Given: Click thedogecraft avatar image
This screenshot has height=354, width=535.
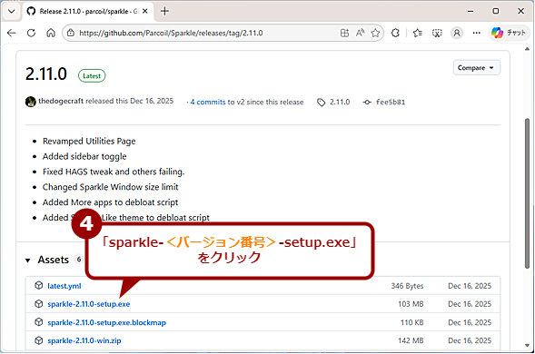Looking at the screenshot, I should click(30, 102).
